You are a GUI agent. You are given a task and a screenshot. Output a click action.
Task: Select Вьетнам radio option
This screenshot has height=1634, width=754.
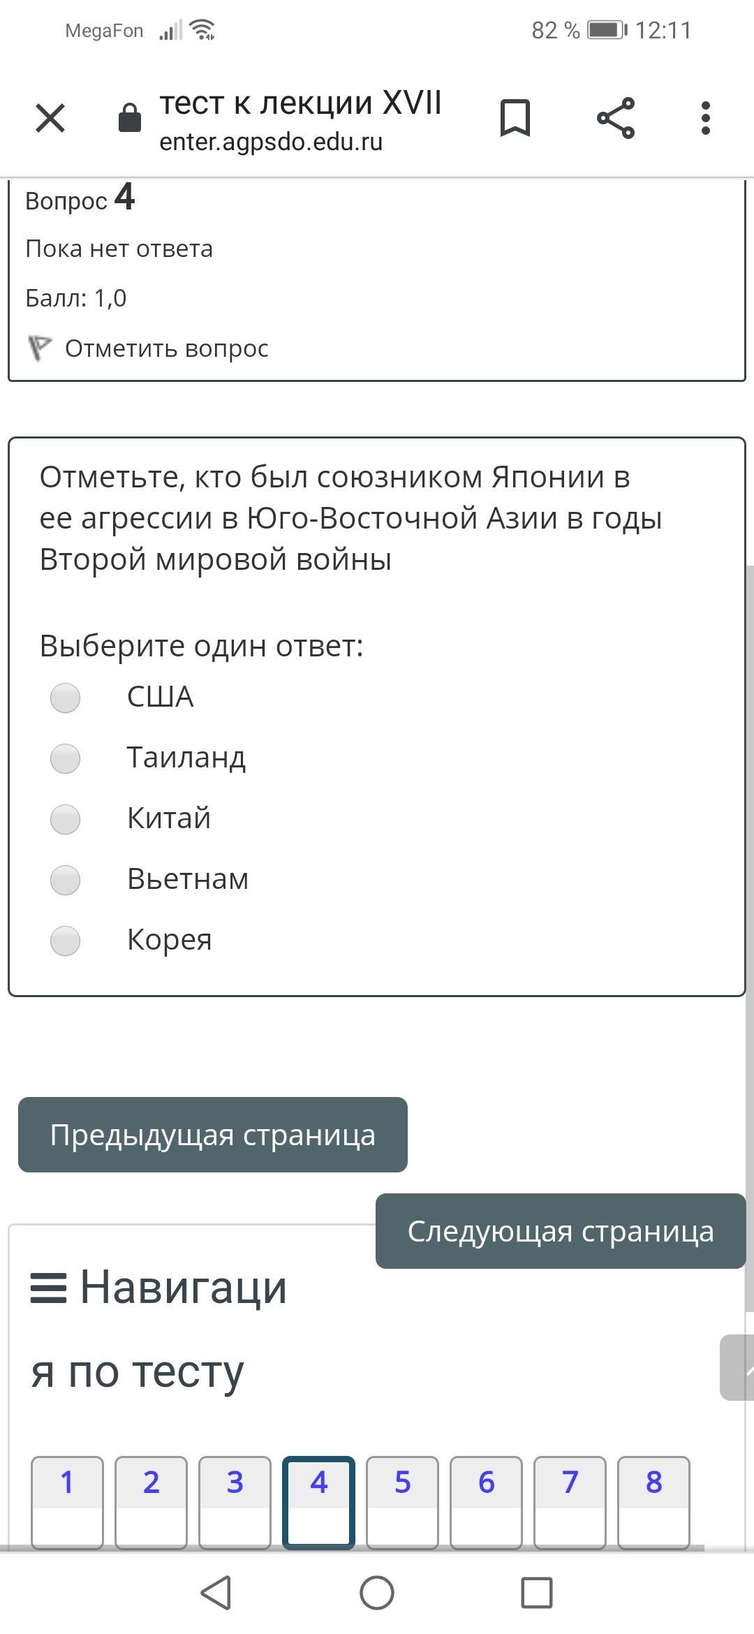(66, 880)
